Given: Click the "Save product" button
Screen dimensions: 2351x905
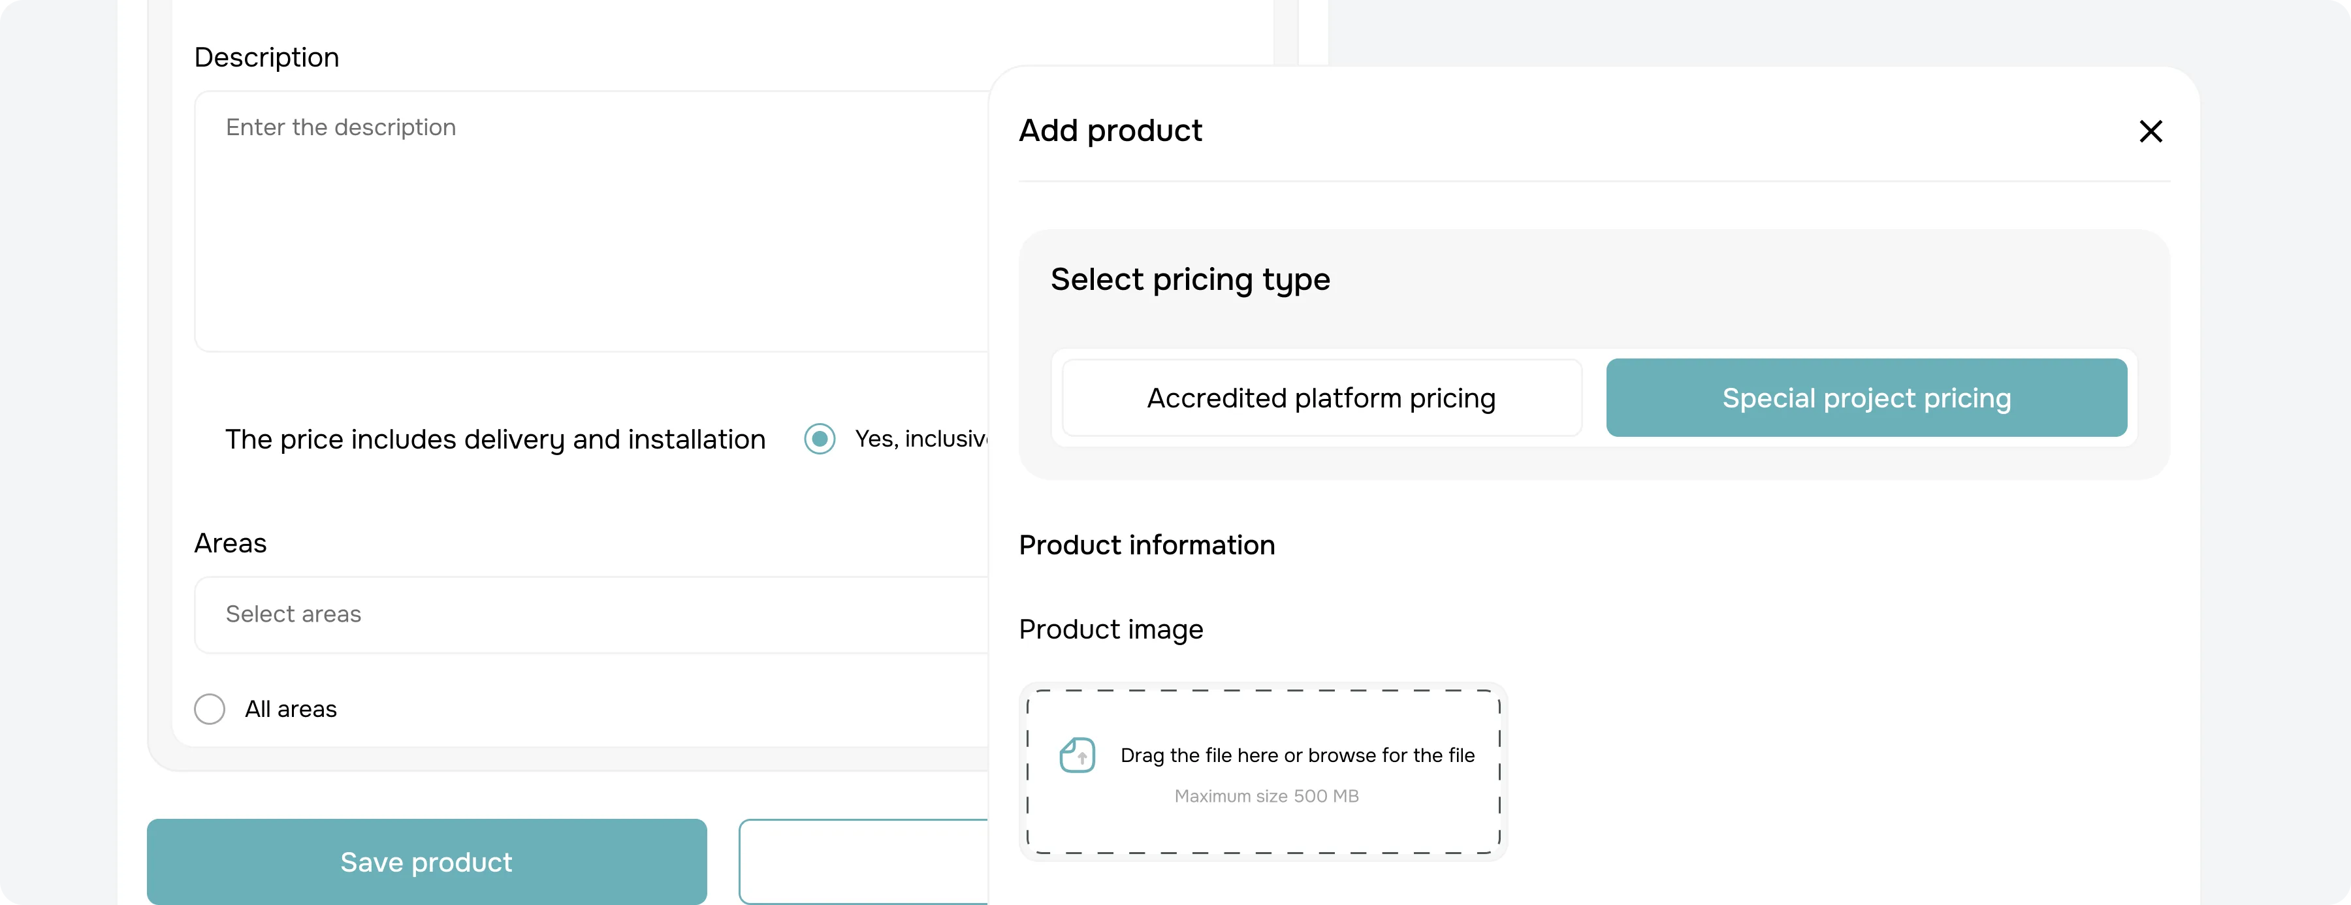Looking at the screenshot, I should [x=425, y=861].
